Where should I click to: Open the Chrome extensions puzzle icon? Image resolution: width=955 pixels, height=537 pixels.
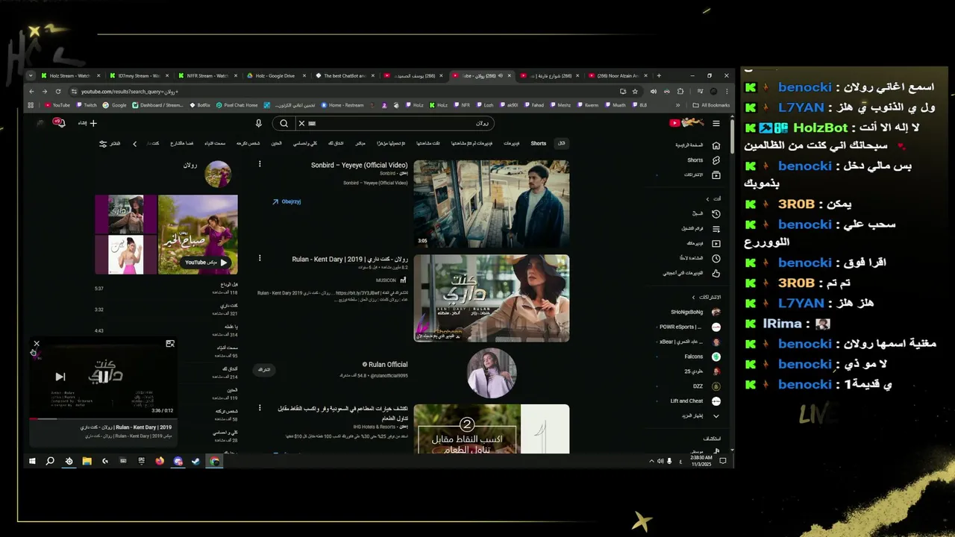click(x=680, y=91)
